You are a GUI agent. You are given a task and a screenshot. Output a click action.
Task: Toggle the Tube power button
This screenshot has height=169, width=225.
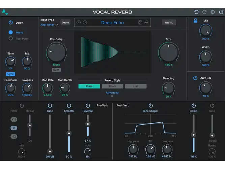coord(50,105)
